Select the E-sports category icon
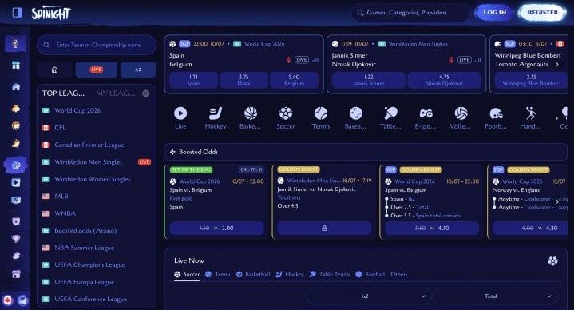 point(426,118)
